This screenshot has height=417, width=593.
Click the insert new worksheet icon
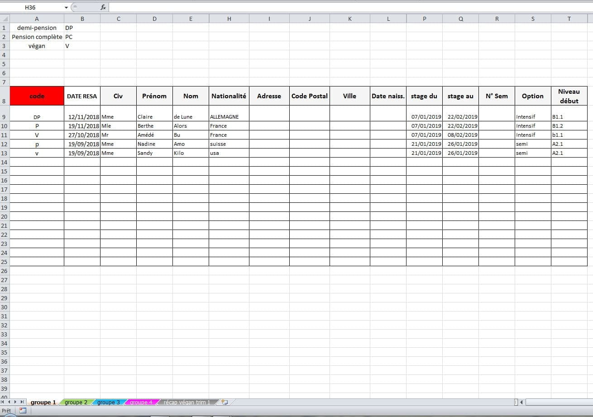[x=224, y=402]
